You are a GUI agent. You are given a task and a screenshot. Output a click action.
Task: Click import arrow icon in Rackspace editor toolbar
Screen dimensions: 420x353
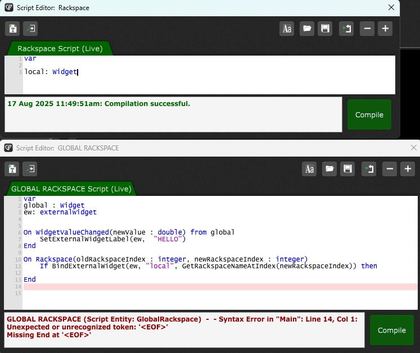pos(30,29)
